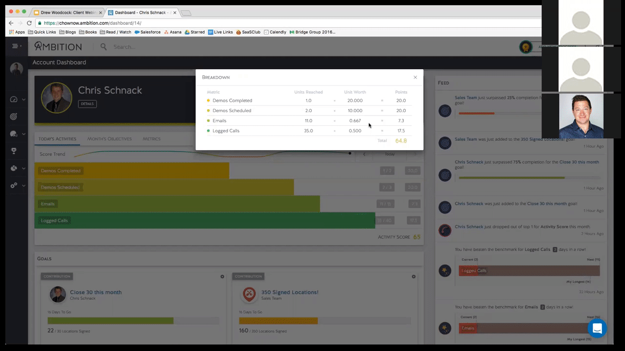This screenshot has height=351, width=625.
Task: Open the Details button under Chris Schnack
Action: 87,104
